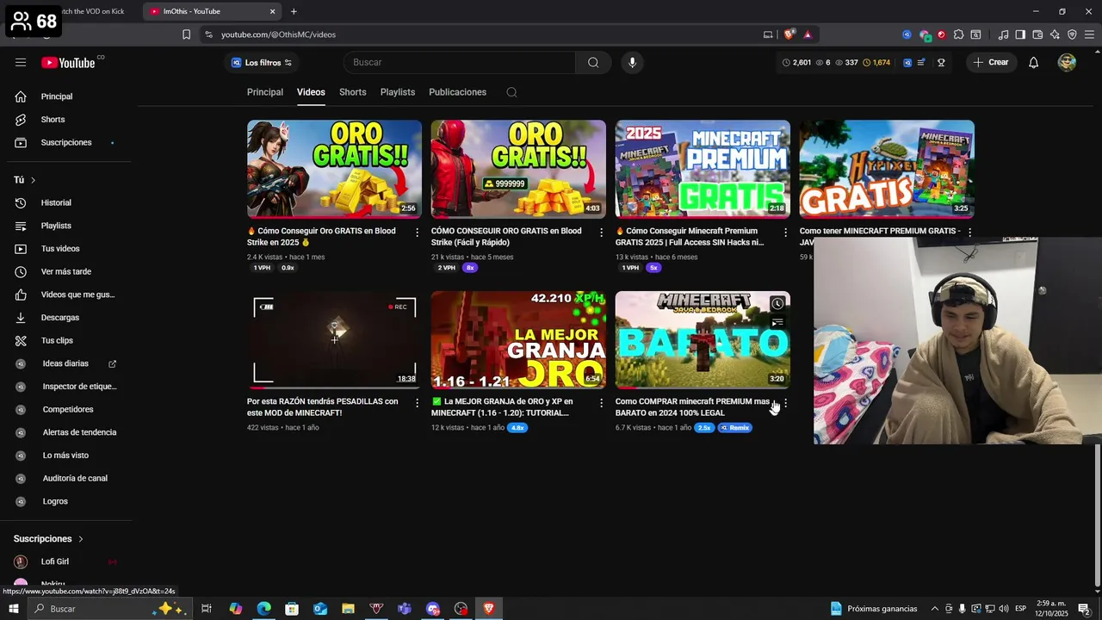This screenshot has height=620, width=1102.
Task: Open the Próximas ganancias taskbar widget
Action: pyautogui.click(x=874, y=609)
